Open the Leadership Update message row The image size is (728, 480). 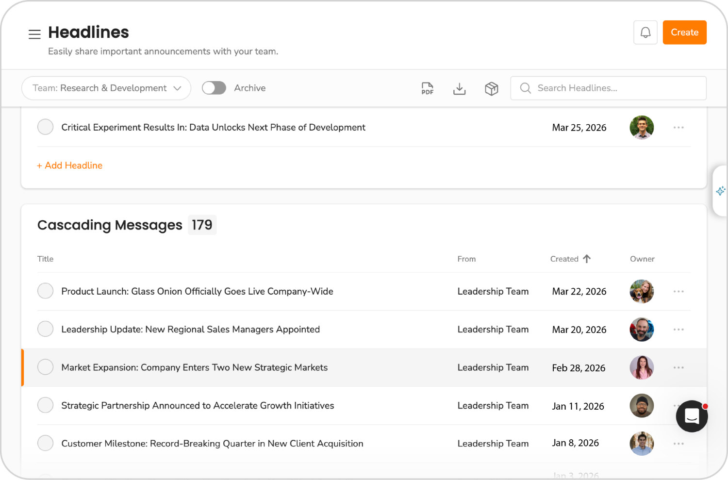coord(190,329)
